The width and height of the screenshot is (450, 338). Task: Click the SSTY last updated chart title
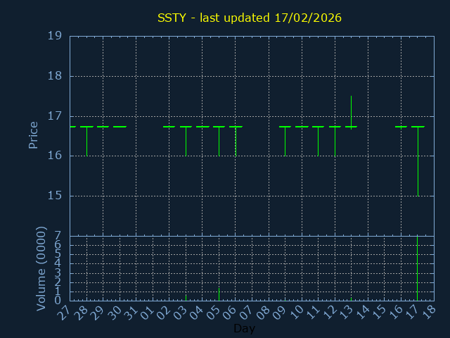pyautogui.click(x=250, y=18)
